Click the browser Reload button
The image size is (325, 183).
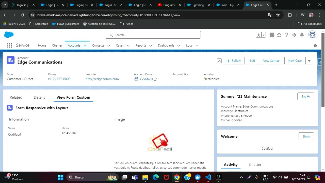22,15
